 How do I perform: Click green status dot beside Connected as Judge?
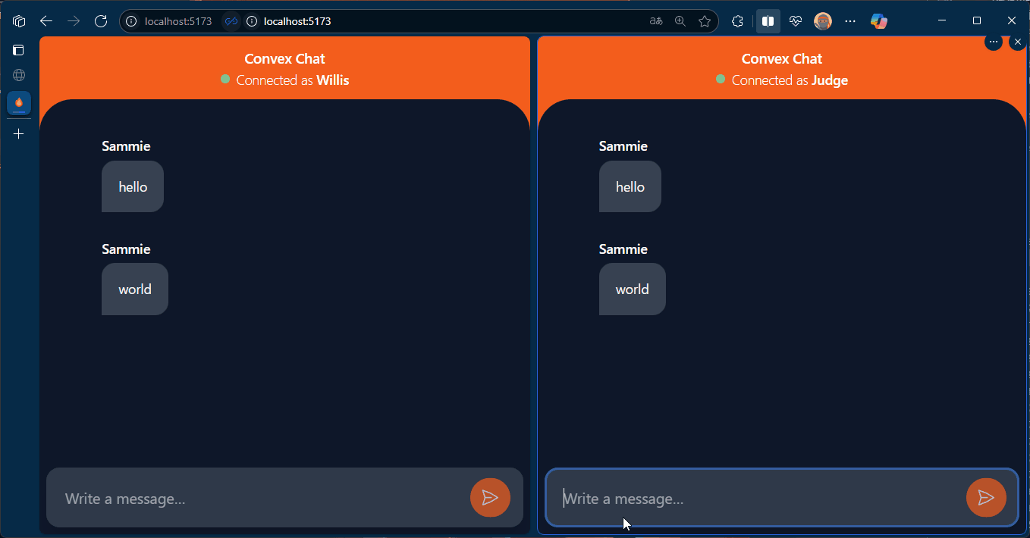tap(721, 79)
